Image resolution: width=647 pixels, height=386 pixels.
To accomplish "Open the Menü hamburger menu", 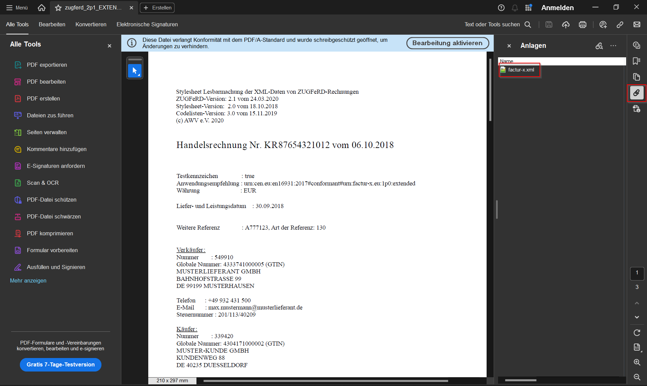I will tap(17, 7).
